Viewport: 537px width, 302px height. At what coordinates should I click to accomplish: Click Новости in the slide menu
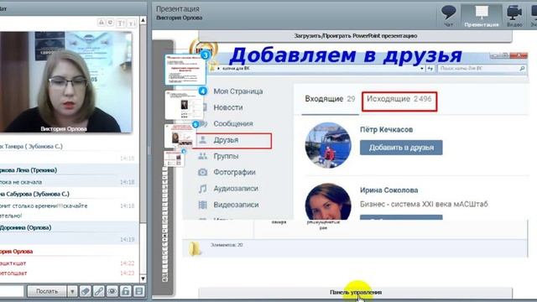pyautogui.click(x=228, y=107)
